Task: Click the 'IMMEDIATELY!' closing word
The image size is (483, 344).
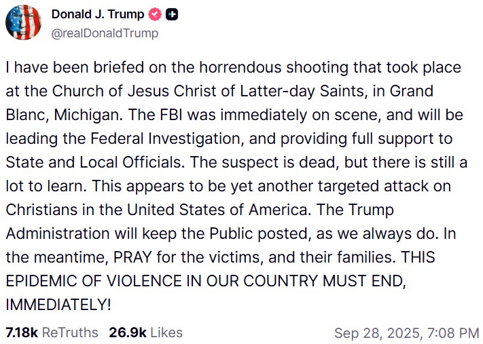Action: pos(58,305)
